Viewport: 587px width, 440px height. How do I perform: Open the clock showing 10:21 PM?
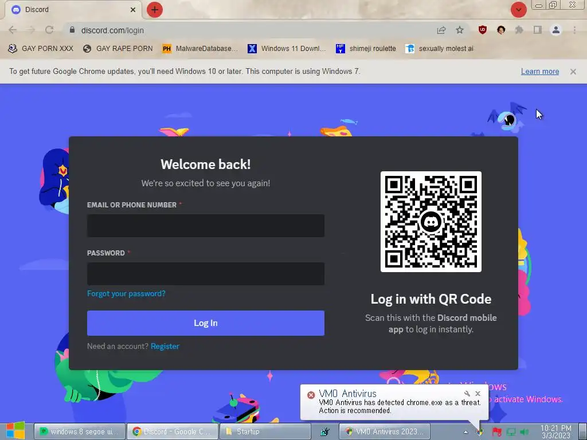coord(556,432)
